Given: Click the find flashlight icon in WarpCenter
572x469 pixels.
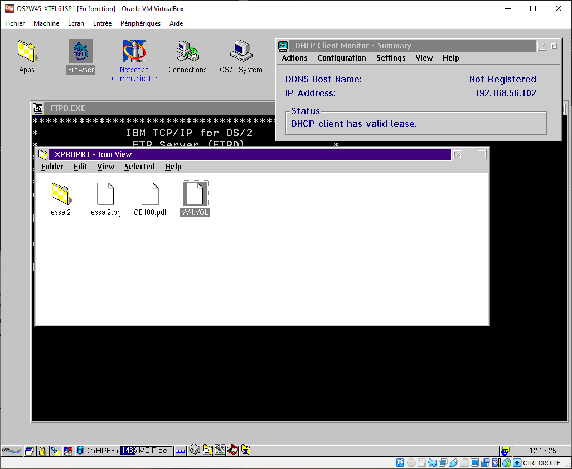Looking at the screenshot, I should click(x=55, y=451).
